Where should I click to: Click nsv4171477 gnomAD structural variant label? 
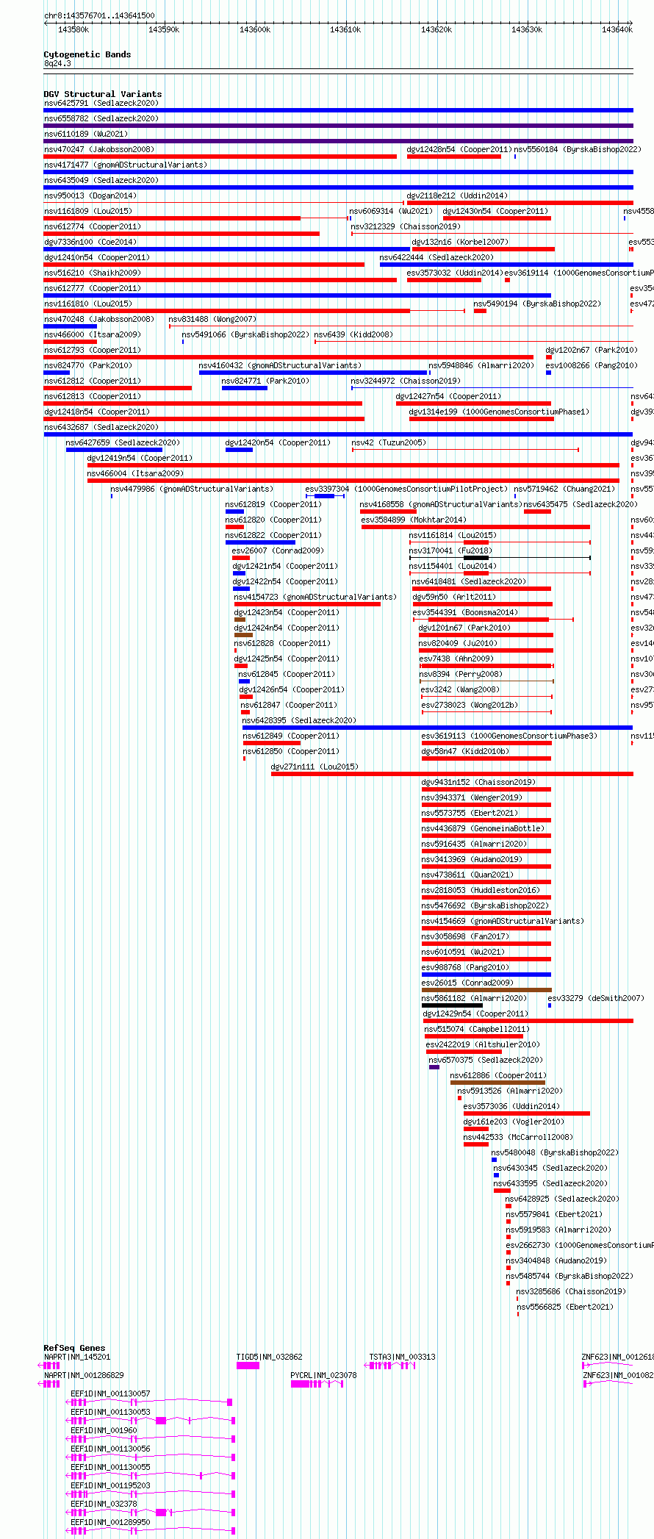click(125, 165)
